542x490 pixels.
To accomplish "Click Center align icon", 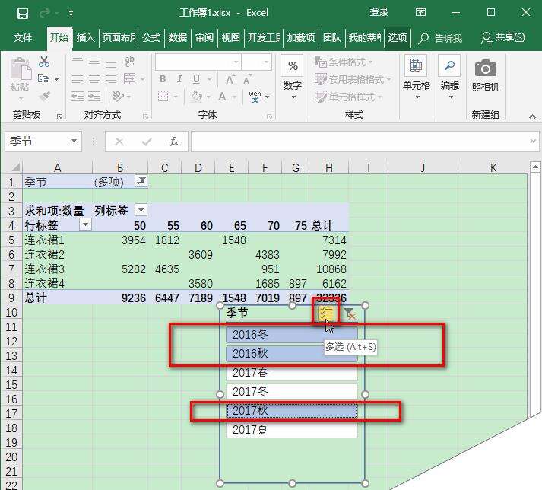I will click(x=94, y=79).
